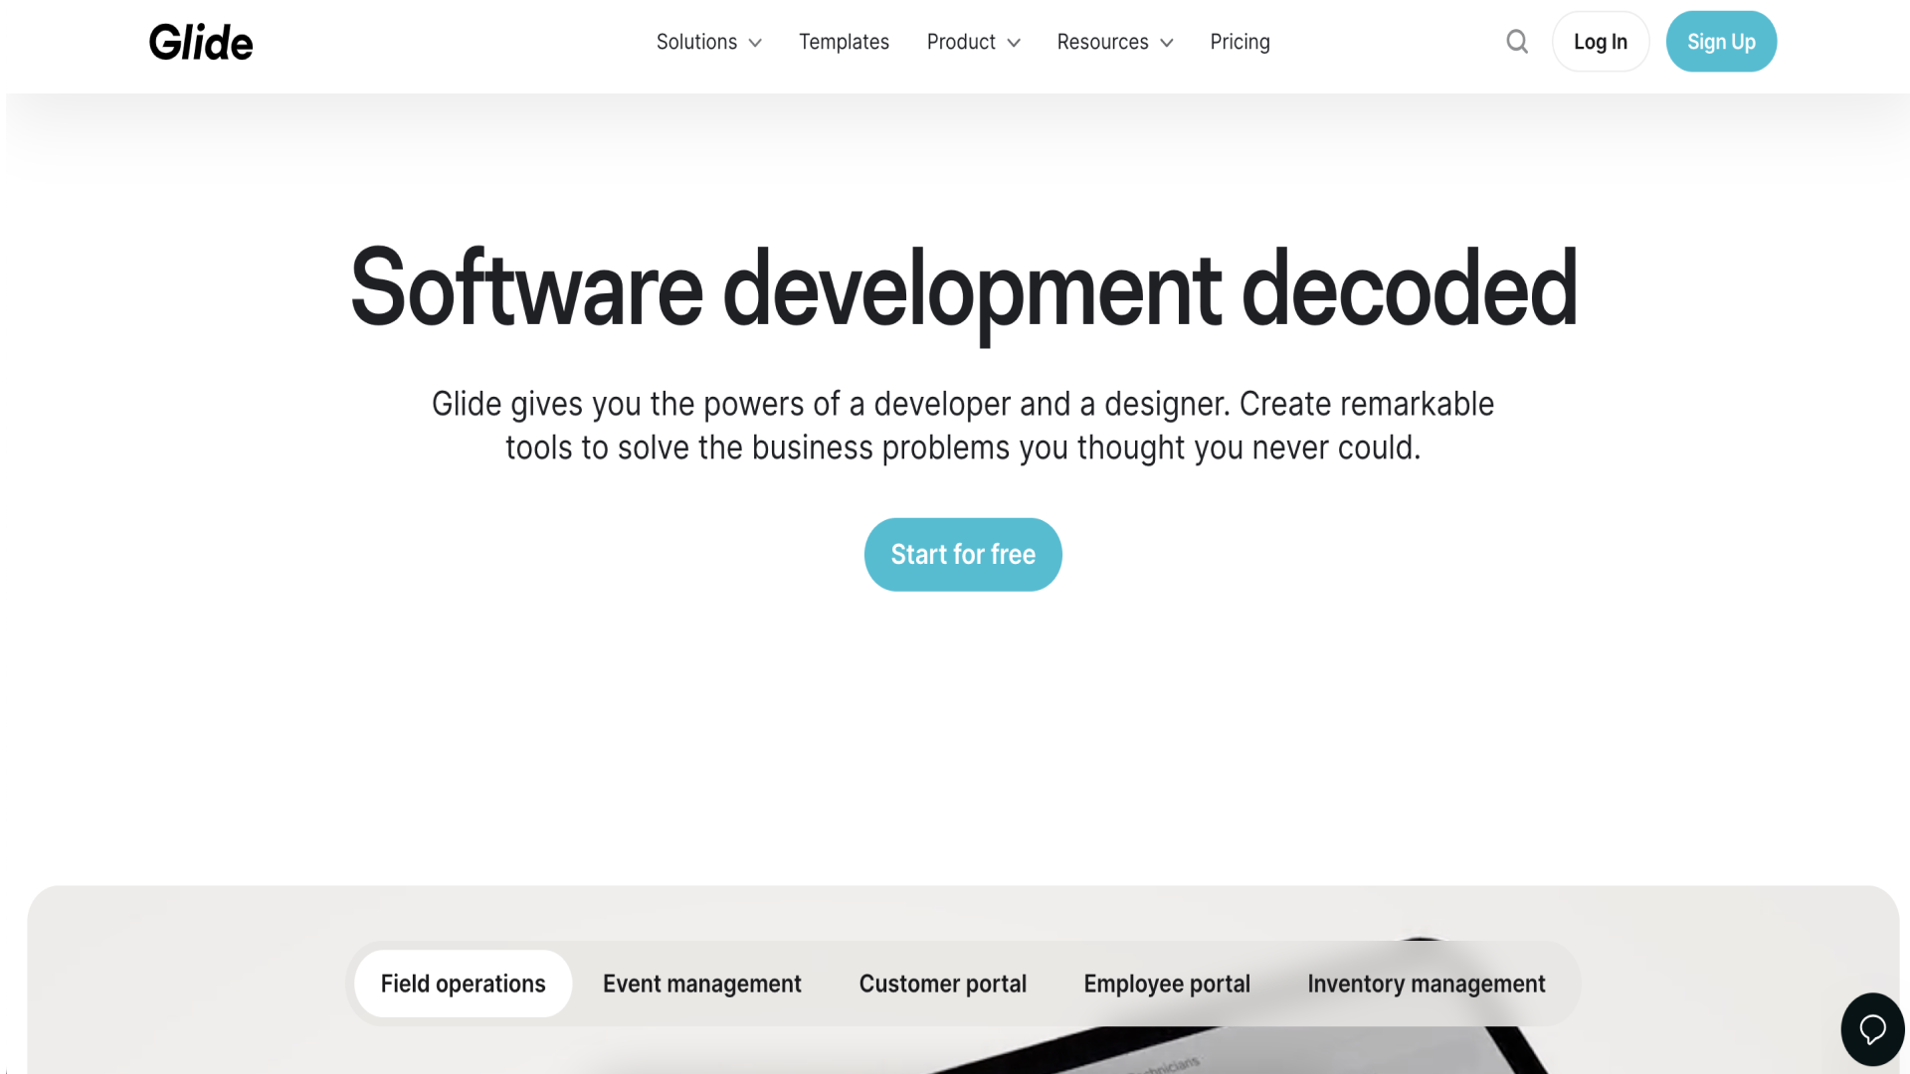
Task: Open the chat bubble widget
Action: (x=1872, y=1029)
